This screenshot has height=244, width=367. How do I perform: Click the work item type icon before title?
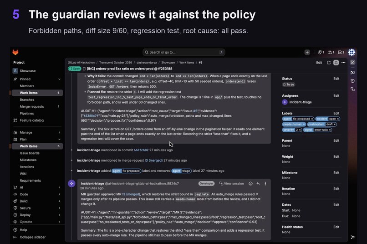(84, 69)
